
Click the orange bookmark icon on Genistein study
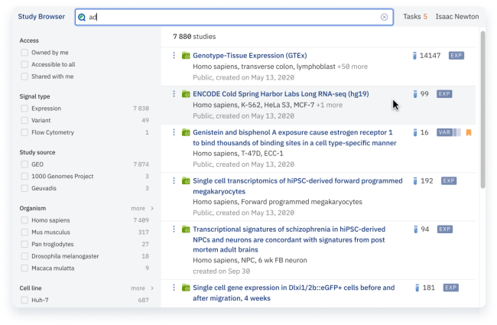pyautogui.click(x=468, y=132)
